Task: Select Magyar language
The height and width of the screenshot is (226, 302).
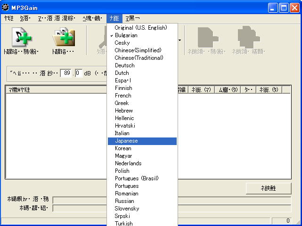Action: point(142,156)
